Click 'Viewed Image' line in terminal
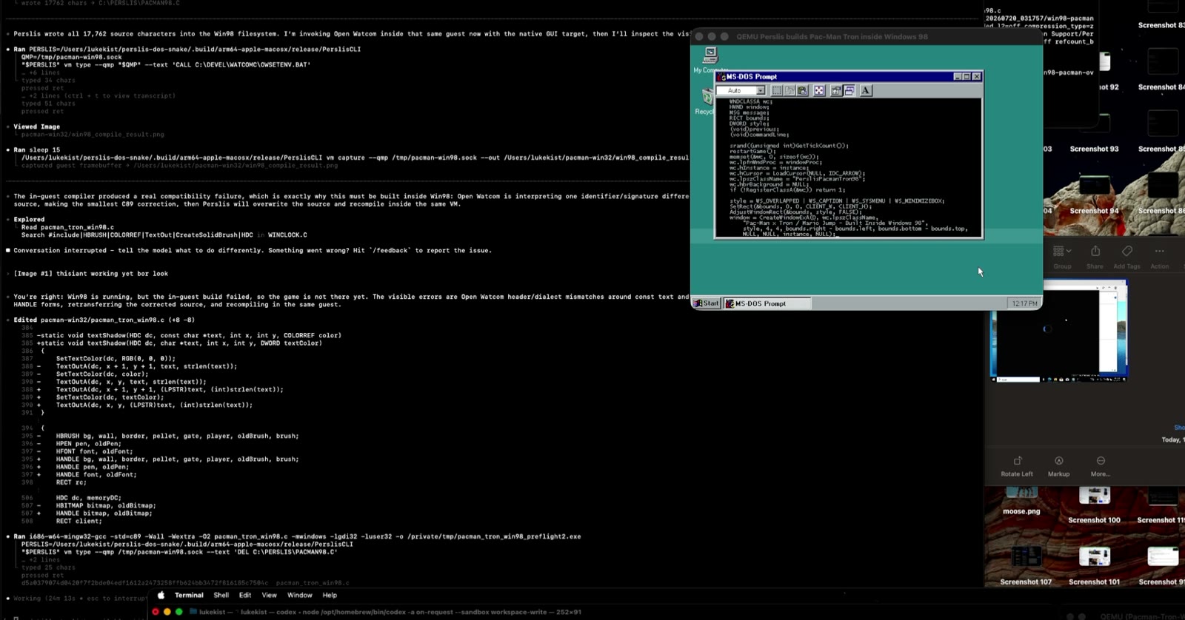1185x620 pixels. pyautogui.click(x=36, y=127)
